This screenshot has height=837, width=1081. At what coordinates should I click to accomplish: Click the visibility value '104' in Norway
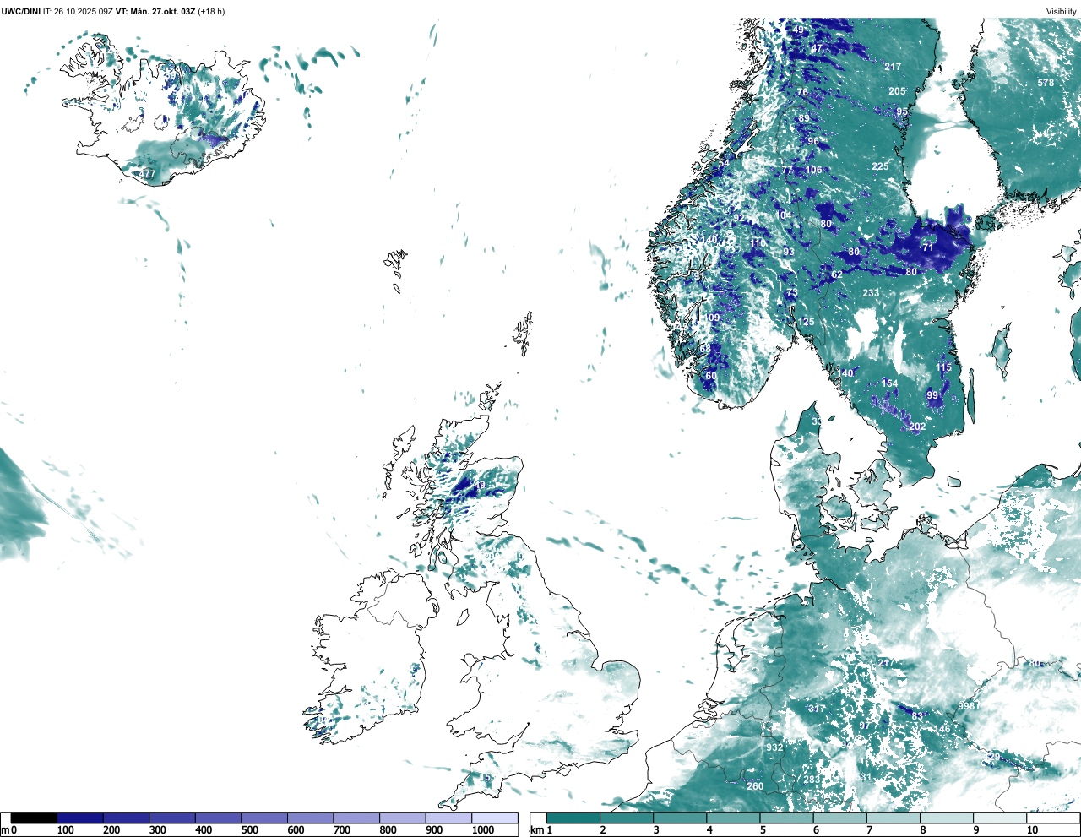click(x=784, y=215)
